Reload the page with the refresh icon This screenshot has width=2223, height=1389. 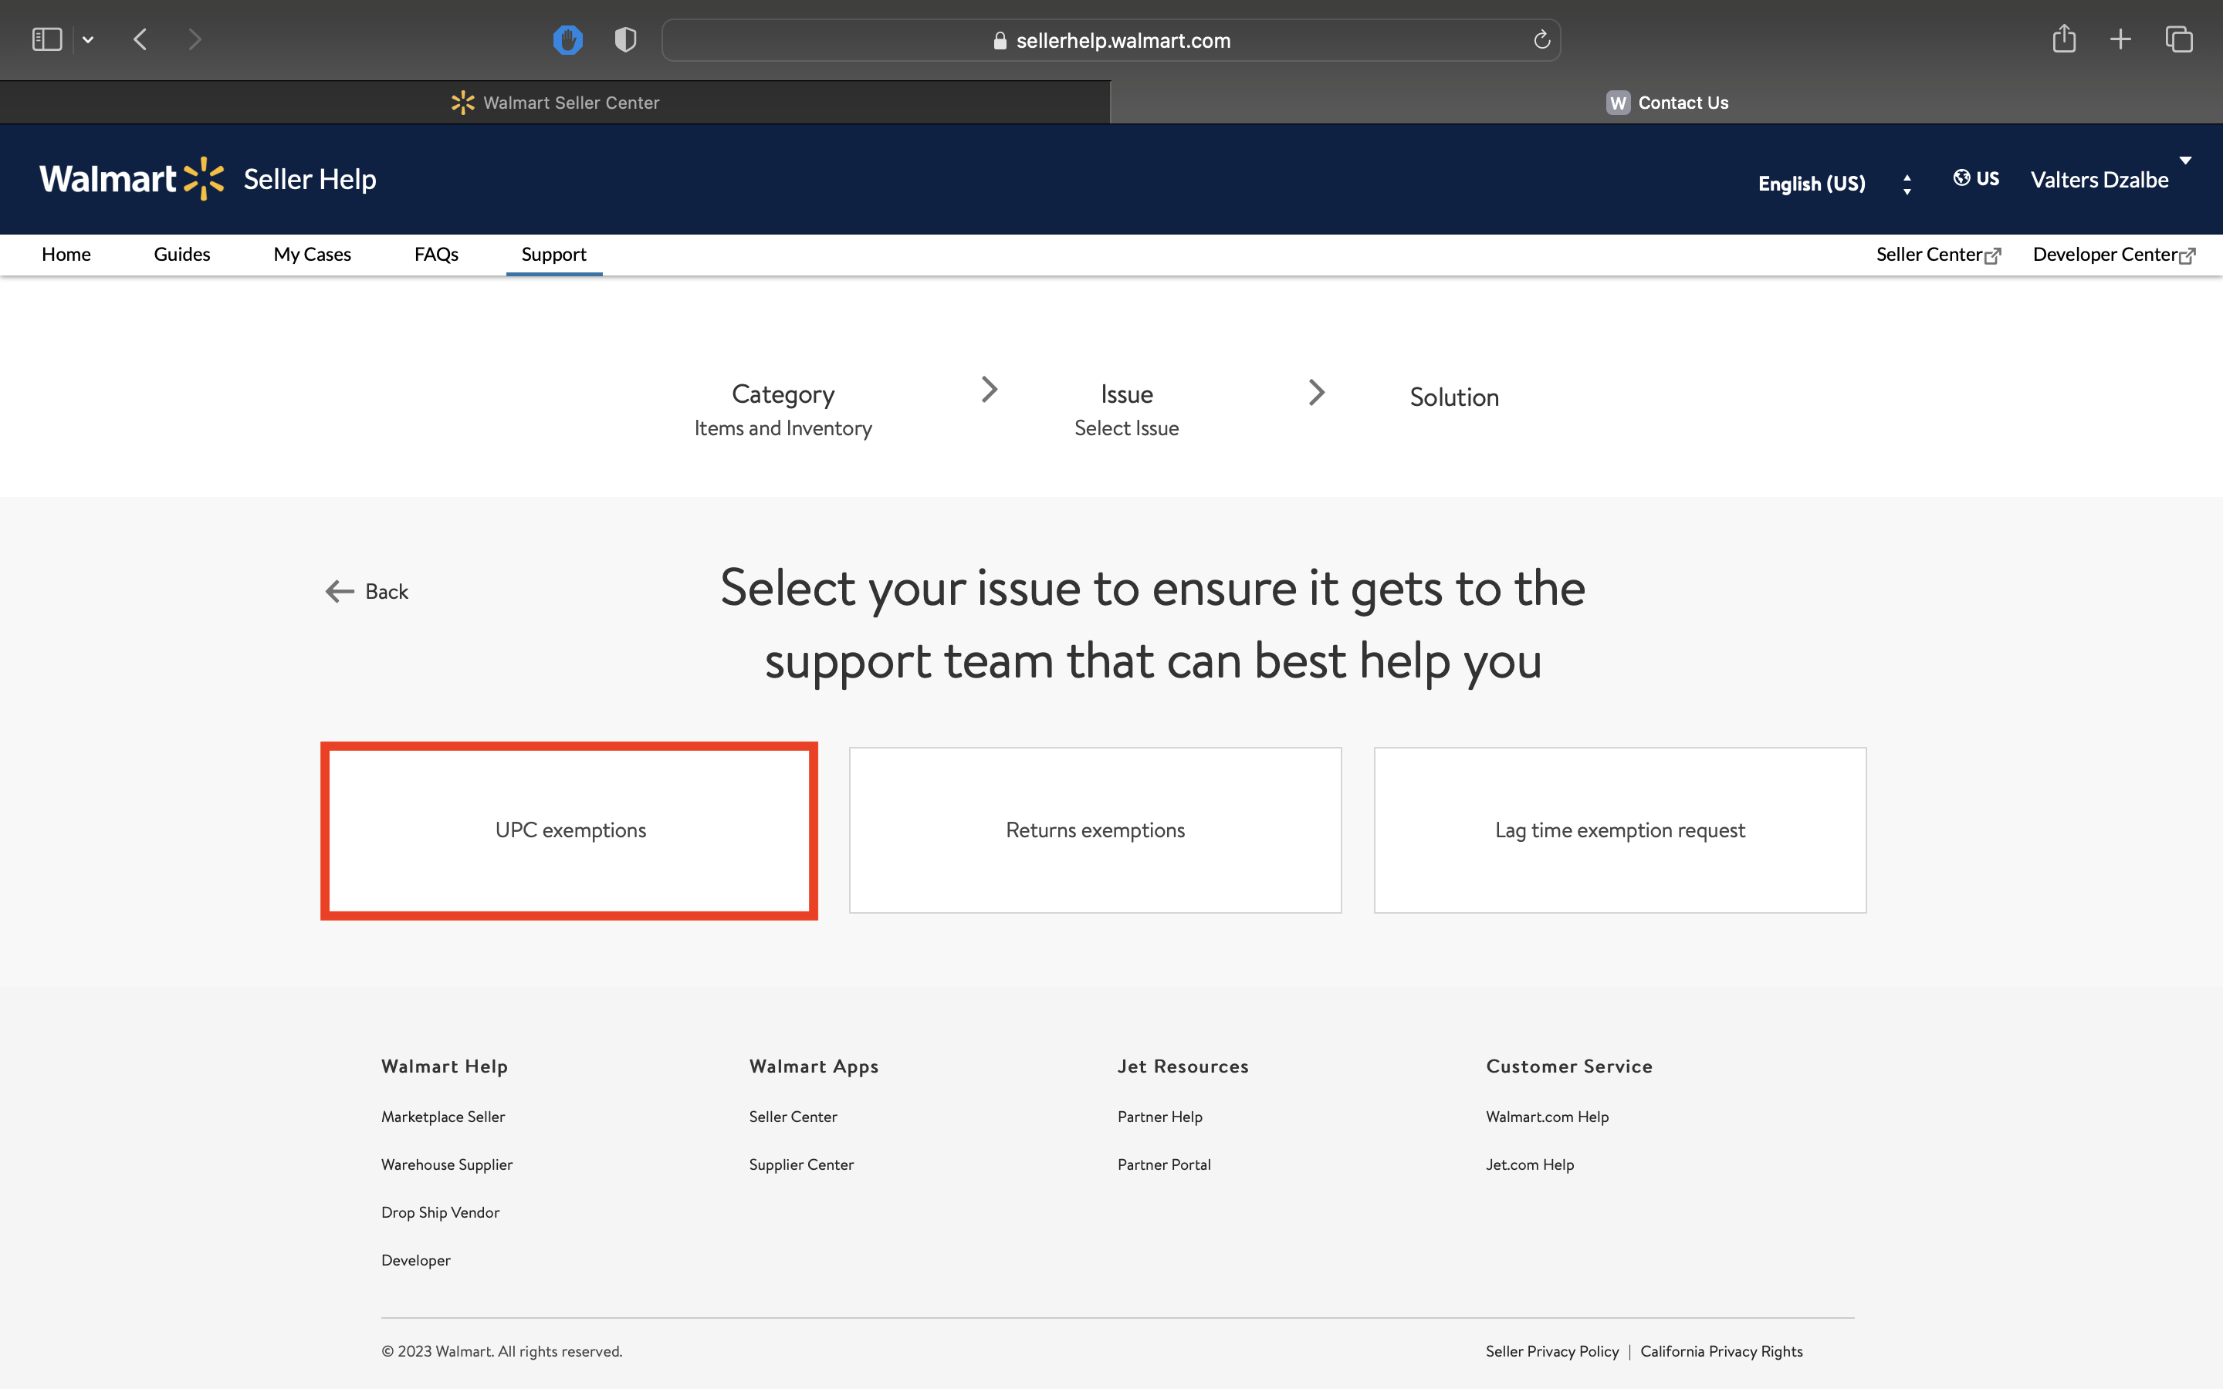[x=1541, y=39]
